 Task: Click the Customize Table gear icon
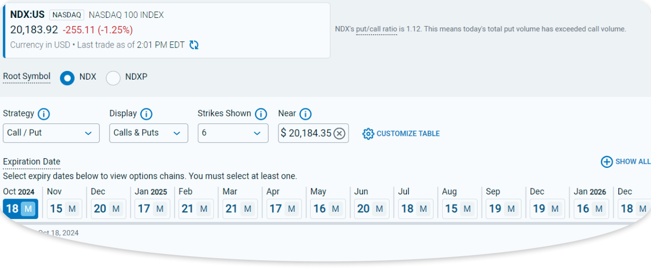(x=368, y=134)
